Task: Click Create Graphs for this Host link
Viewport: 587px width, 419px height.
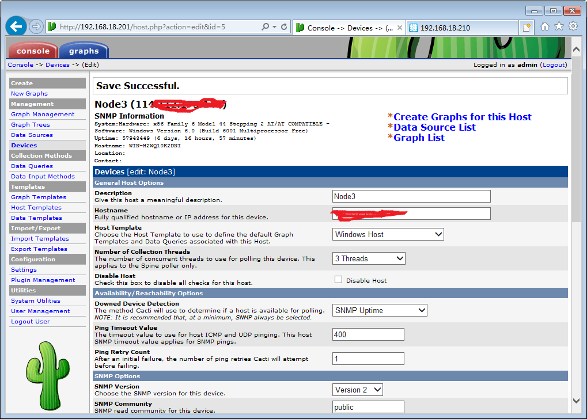Action: coord(463,117)
